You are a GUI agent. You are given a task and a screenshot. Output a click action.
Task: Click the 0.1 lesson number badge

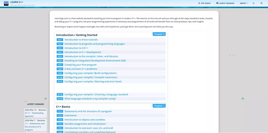tap(60, 40)
